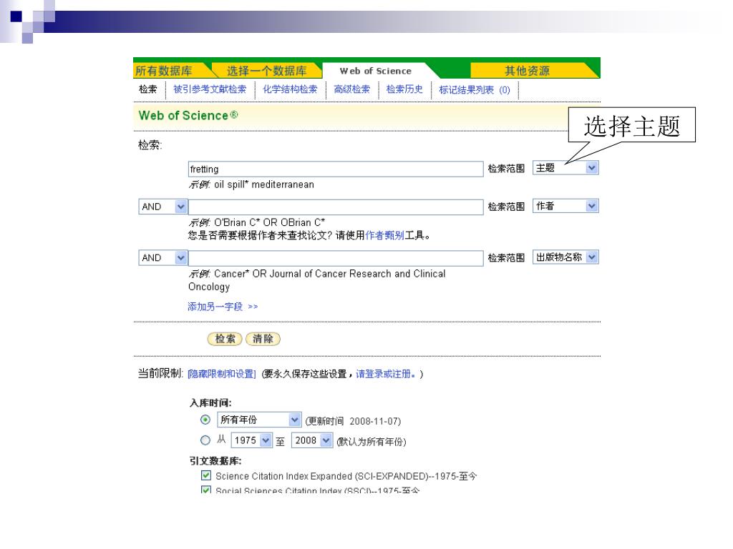The width and height of the screenshot is (733, 549).
Task: Open the 其他资源 tab
Action: 527,71
